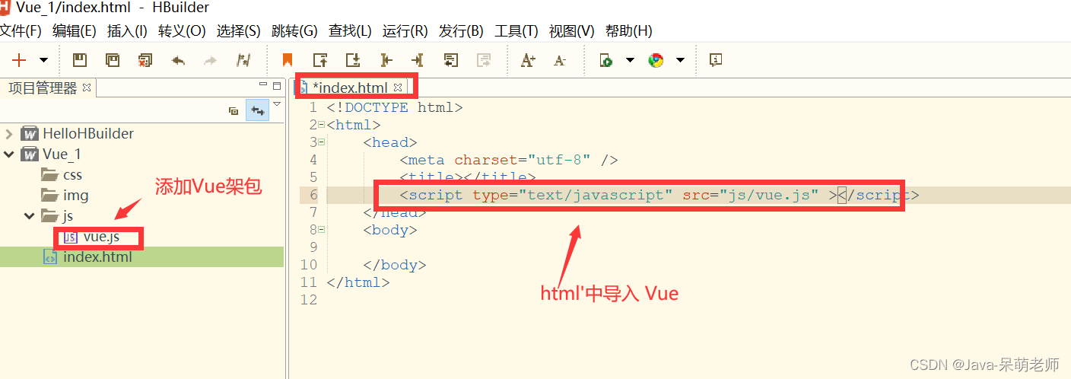Minimize the project manager panel
1071x379 pixels.
[x=264, y=85]
